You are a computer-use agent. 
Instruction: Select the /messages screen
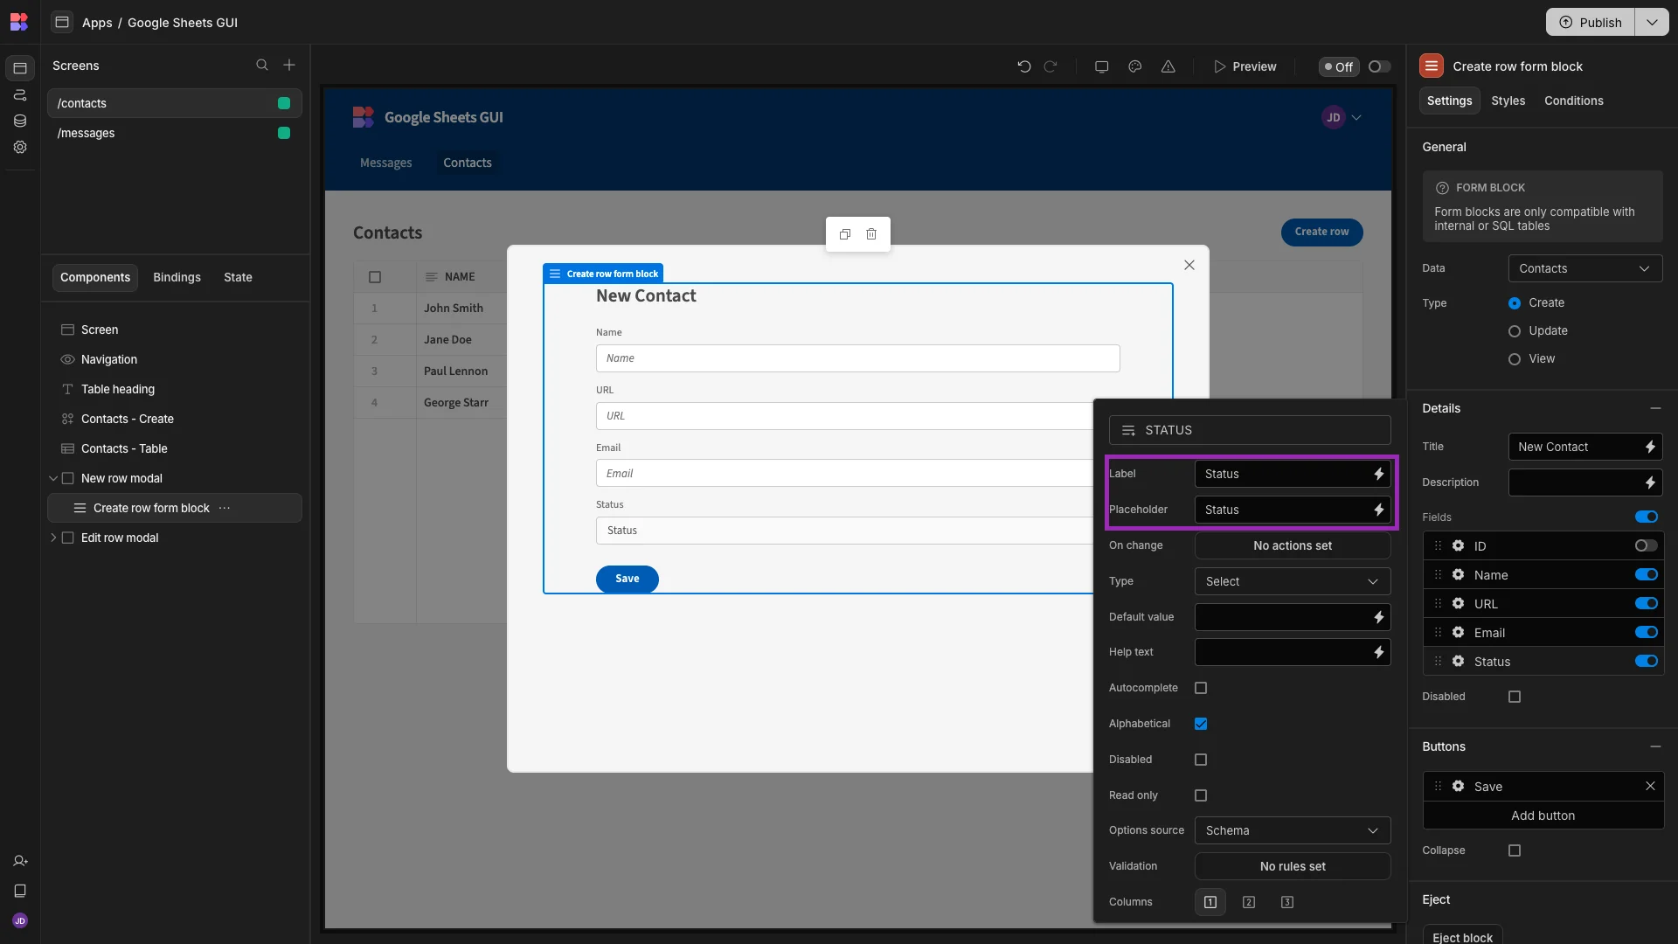[x=174, y=133]
